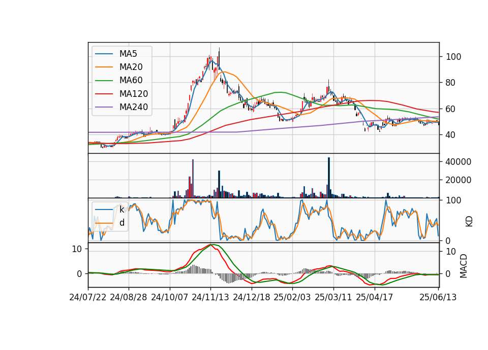Click the price axis label 60
The width and height of the screenshot is (488, 350).
(451, 110)
